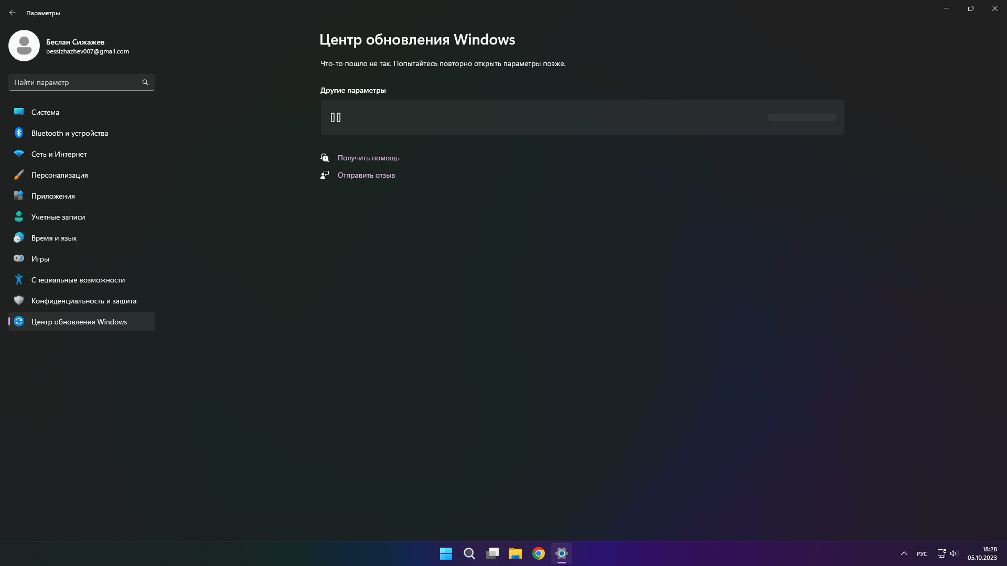The width and height of the screenshot is (1007, 566).
Task: Open Google Chrome from taskbar
Action: coord(538,553)
